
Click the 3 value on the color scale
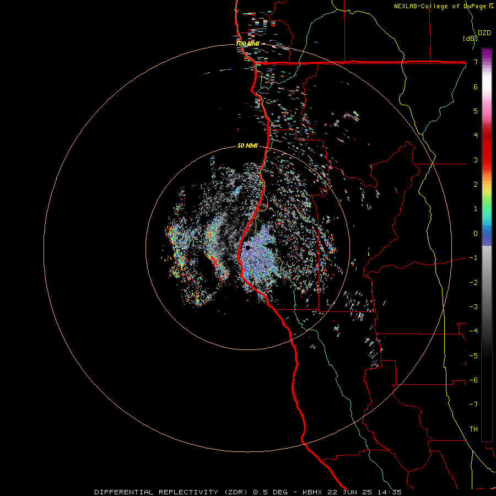476,160
